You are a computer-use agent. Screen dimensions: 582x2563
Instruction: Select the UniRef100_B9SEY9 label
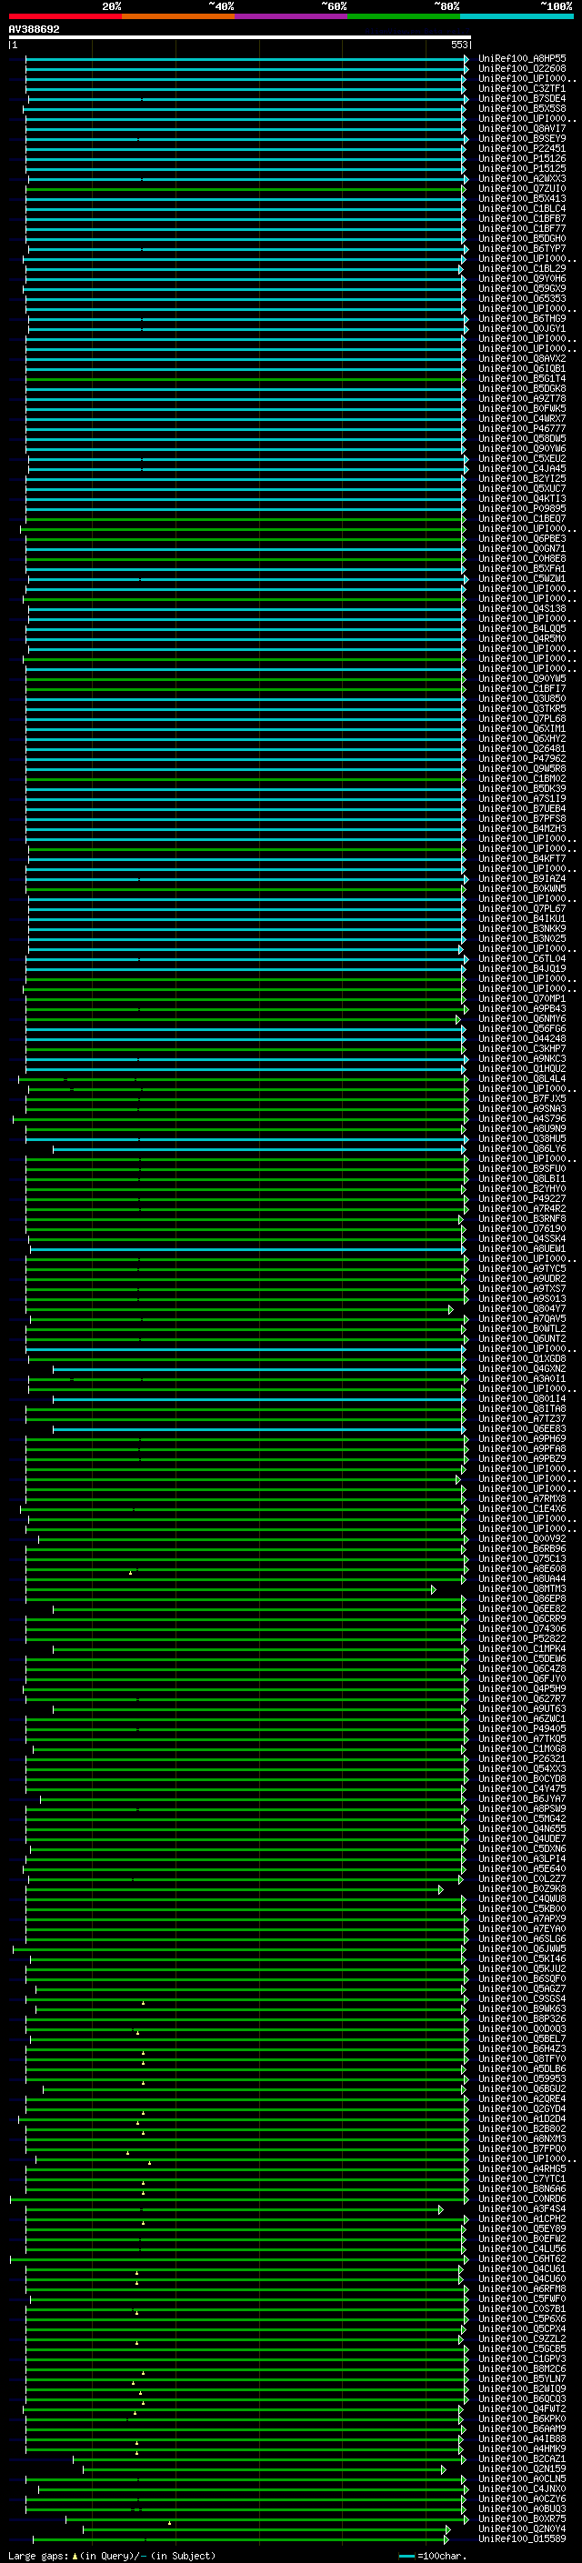pos(522,138)
